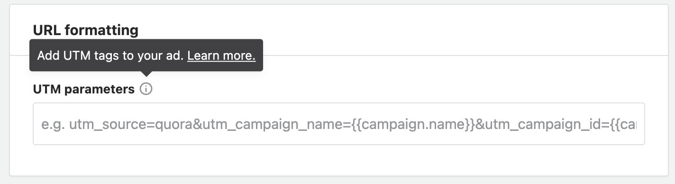Place cursor in the e.g. utm_source text box
675x184 pixels.
tap(338, 124)
